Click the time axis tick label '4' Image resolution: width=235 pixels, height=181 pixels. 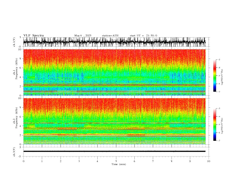click(98, 161)
